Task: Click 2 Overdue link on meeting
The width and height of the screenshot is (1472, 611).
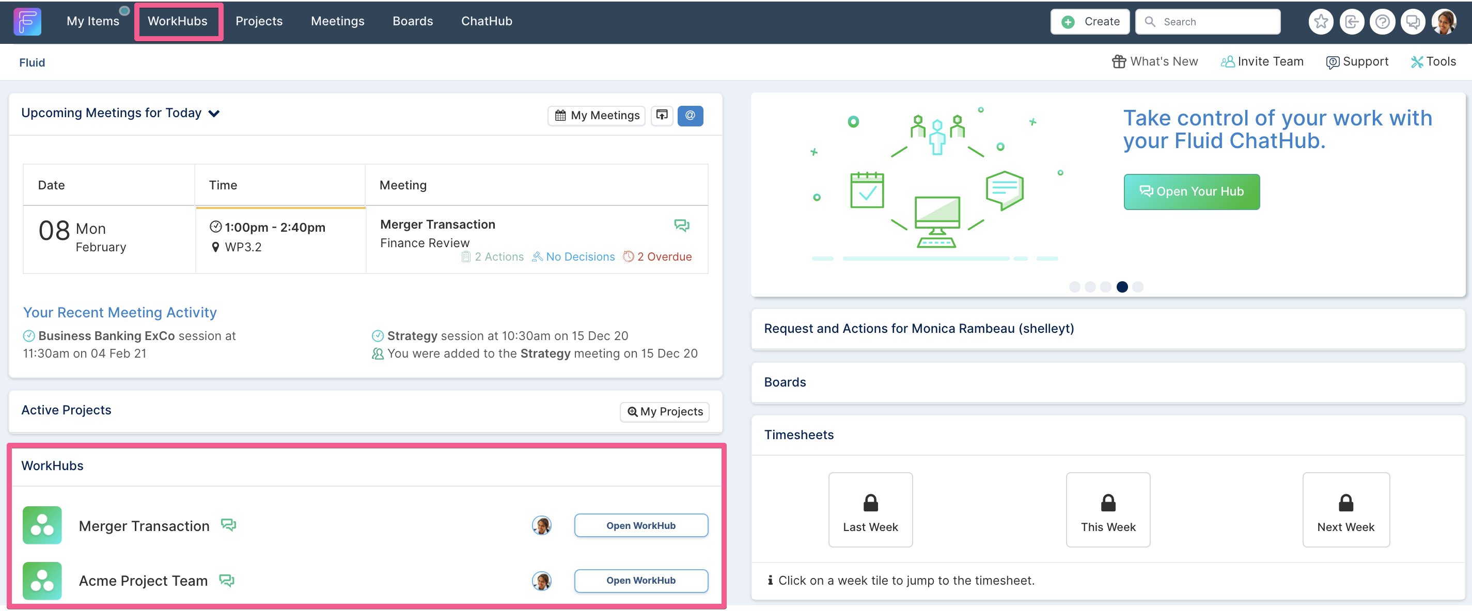Action: tap(657, 257)
